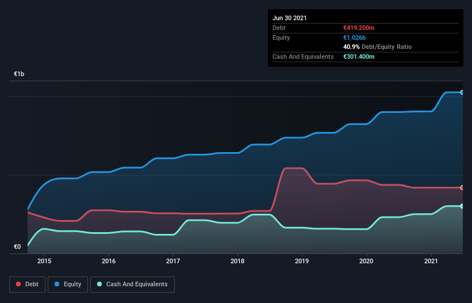Toggle the Debt legend button
This screenshot has width=472, height=303.
[27, 285]
